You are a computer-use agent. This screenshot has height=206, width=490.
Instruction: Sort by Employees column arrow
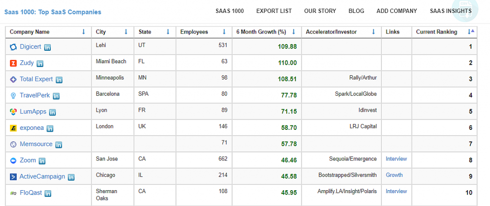tap(224, 32)
